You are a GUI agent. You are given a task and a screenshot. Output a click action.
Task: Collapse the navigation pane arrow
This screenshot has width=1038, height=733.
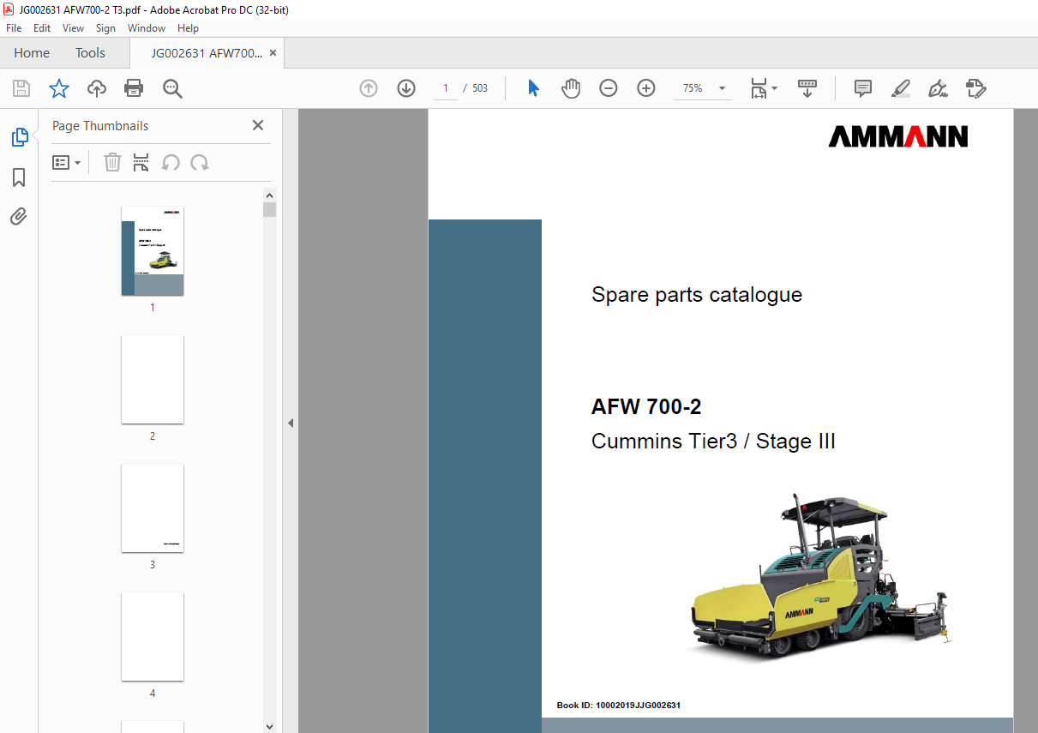point(291,423)
